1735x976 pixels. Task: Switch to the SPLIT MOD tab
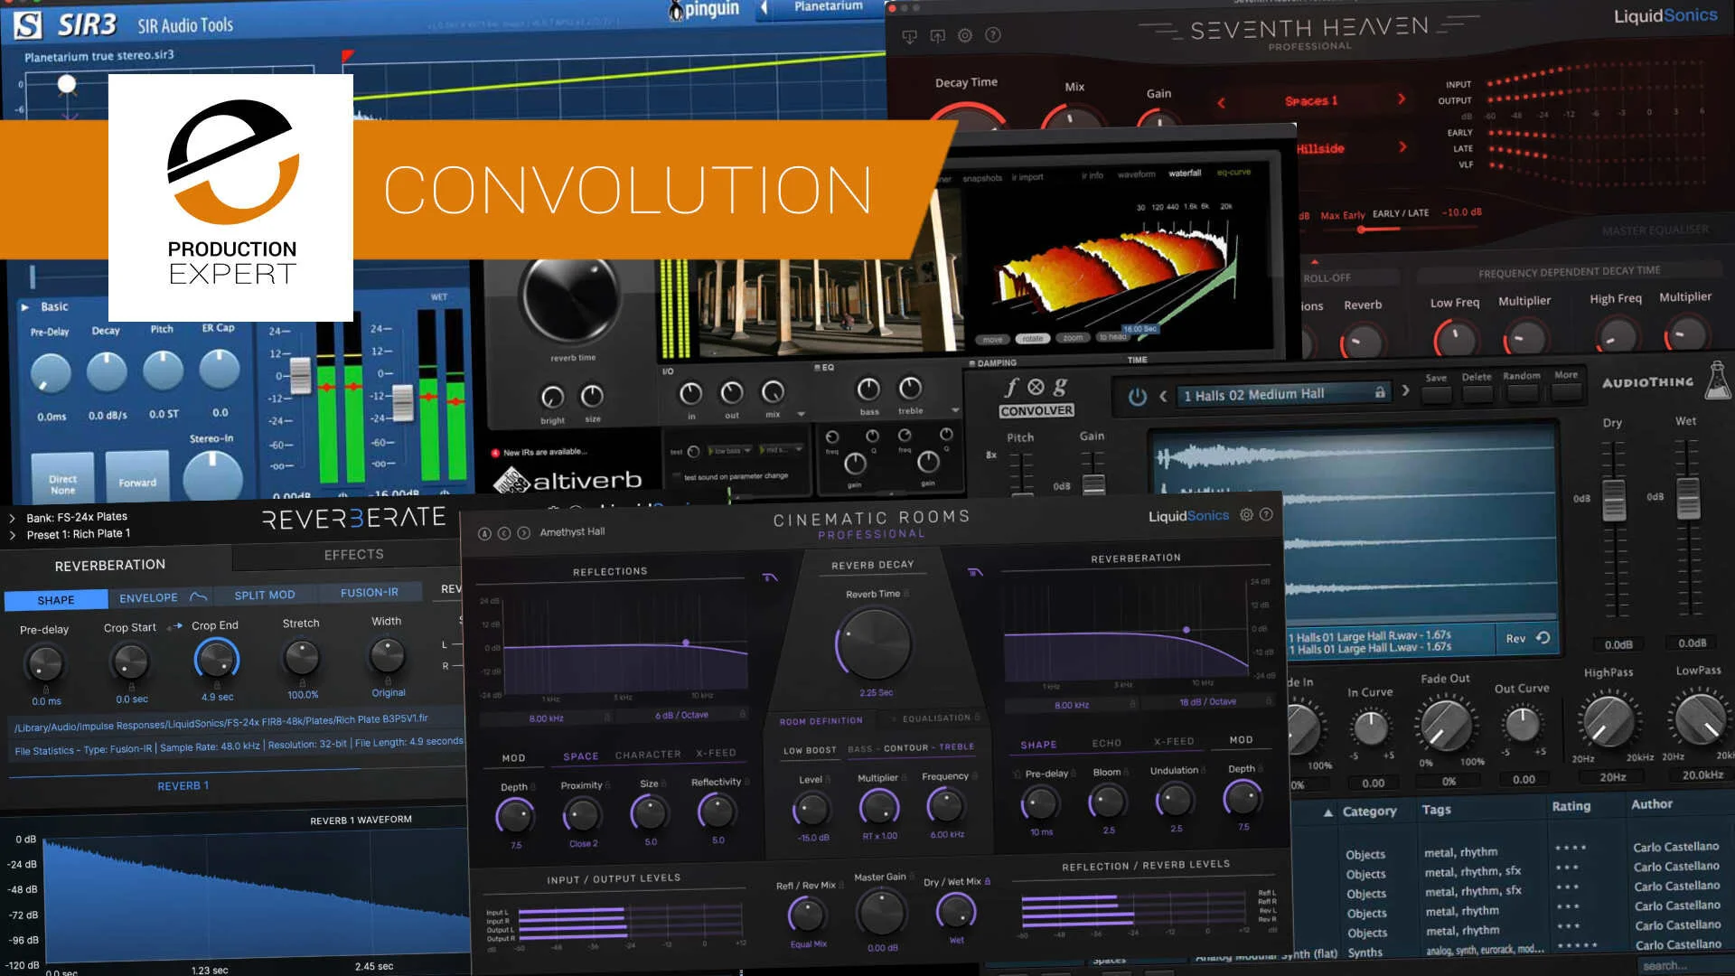click(265, 595)
